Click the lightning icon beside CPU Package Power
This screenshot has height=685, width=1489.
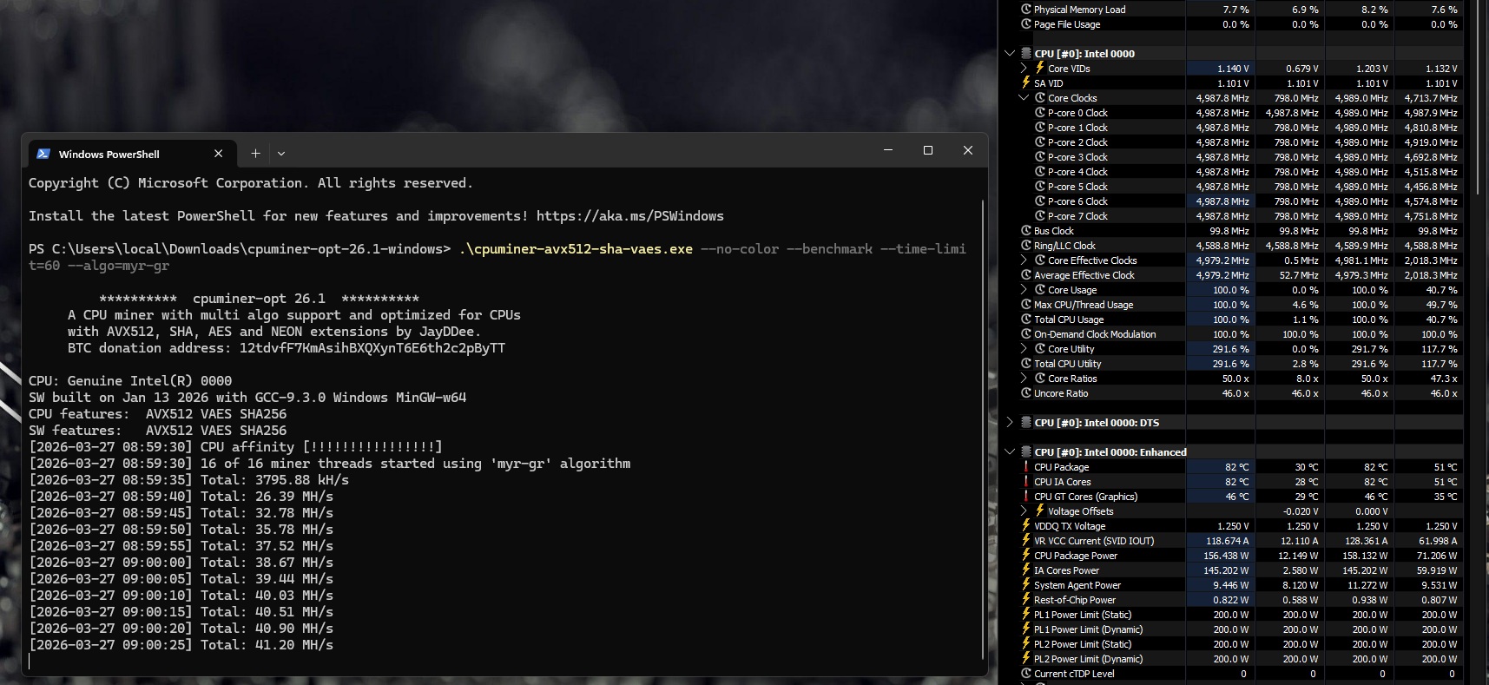coord(1026,555)
